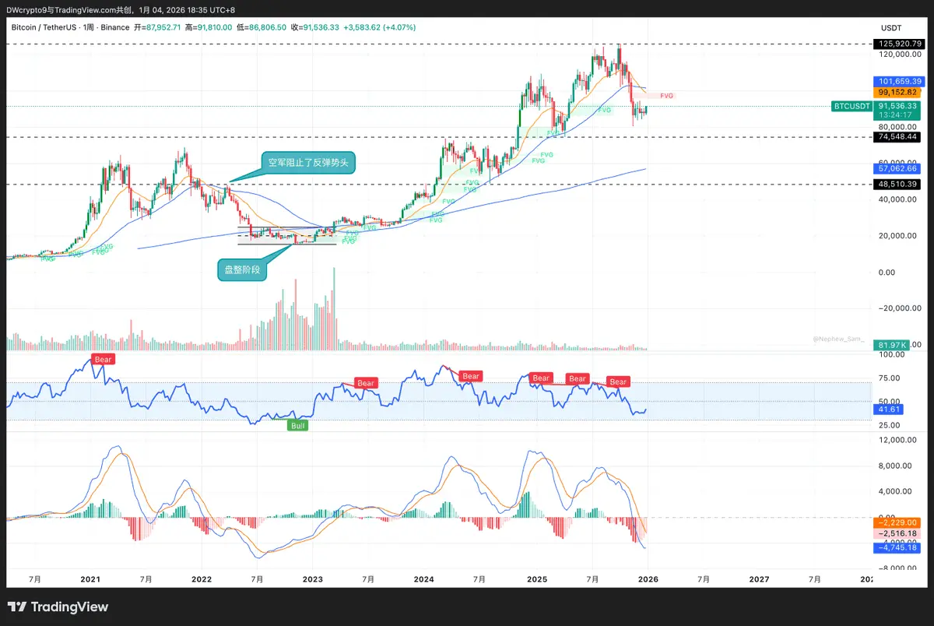
Task: Click the 20,000.00 price axis label
Action: pos(899,236)
